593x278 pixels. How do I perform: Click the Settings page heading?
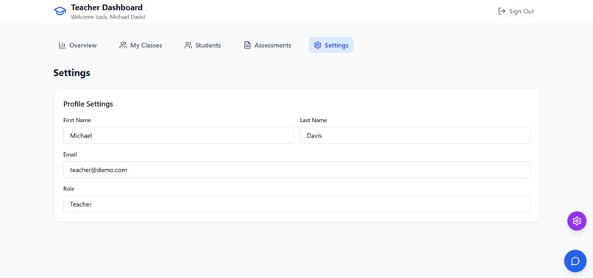click(72, 73)
